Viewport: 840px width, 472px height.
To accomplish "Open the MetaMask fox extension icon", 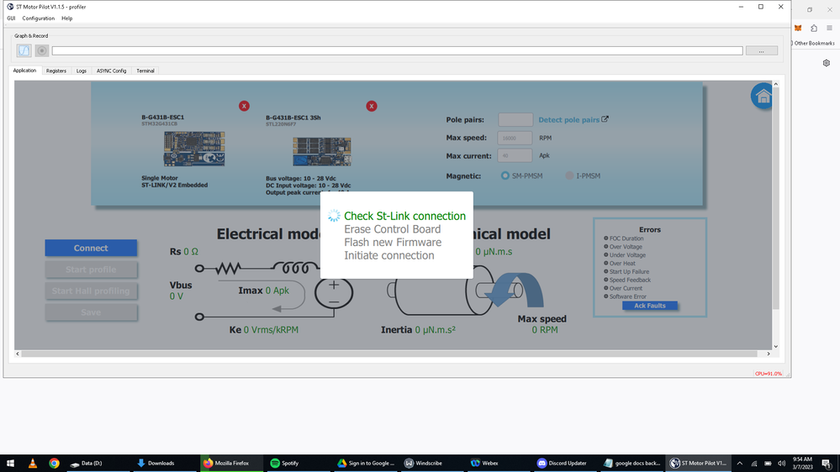I will coord(798,29).
